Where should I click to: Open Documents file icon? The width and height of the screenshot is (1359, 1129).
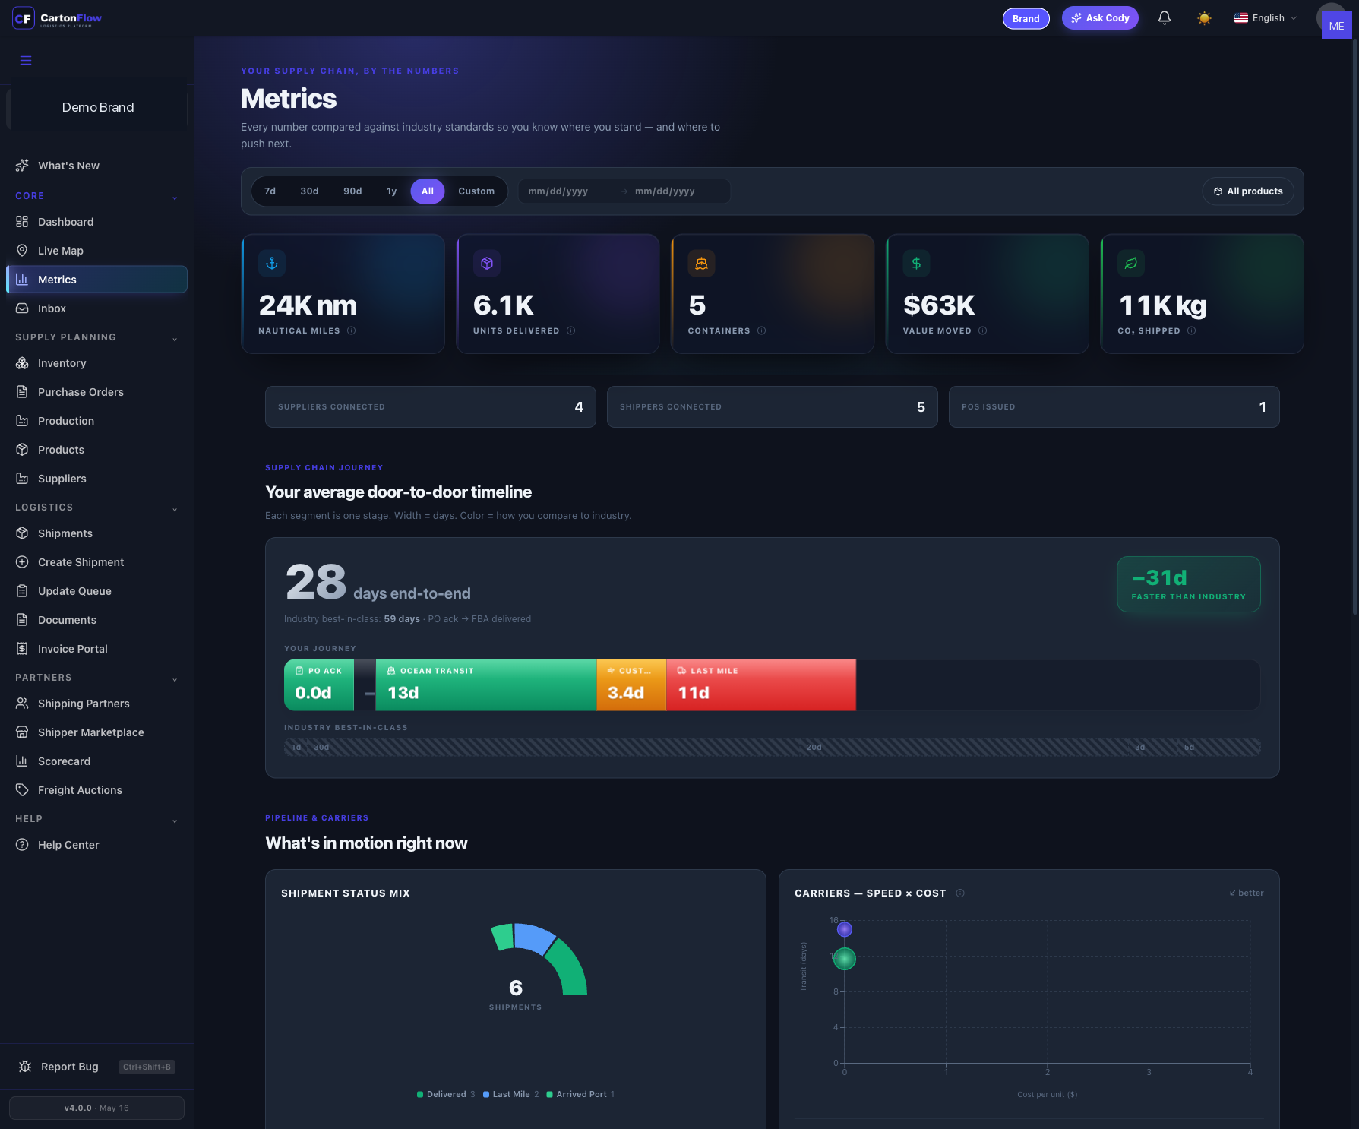[x=22, y=620]
